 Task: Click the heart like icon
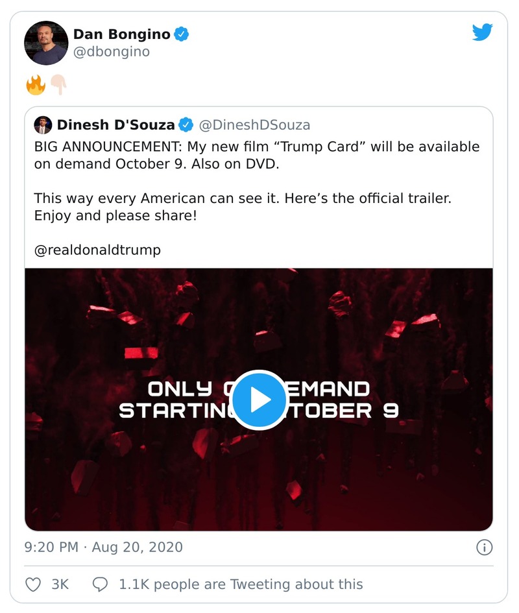[33, 584]
